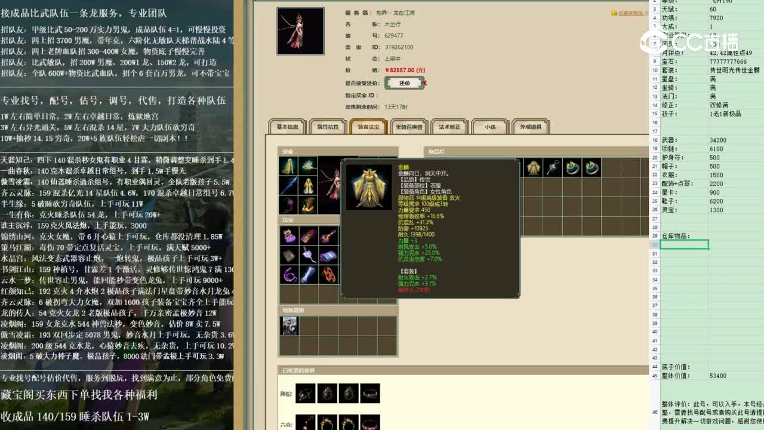Select the empty spreadsheet cell beside 仓库物品
The image size is (764, 430).
coord(683,244)
